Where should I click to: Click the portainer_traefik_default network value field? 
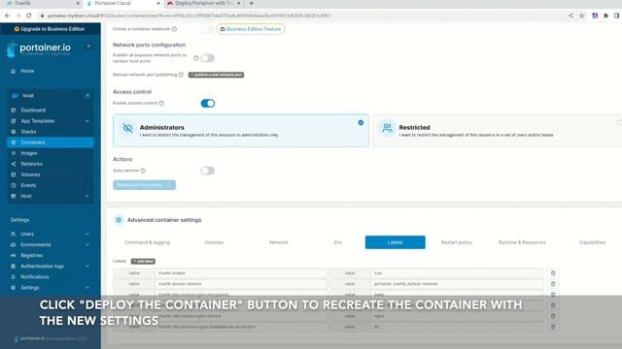coord(457,284)
